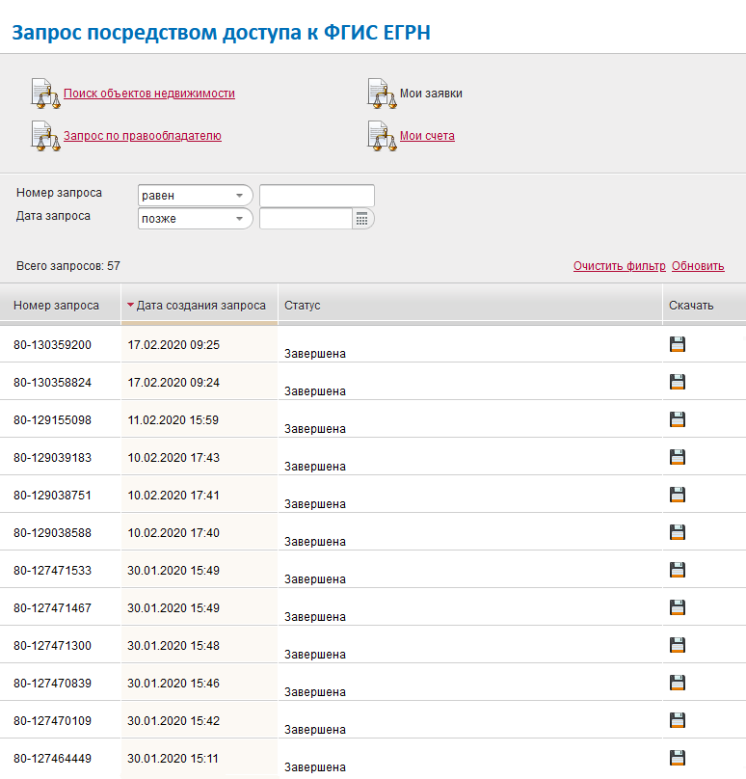Viewport: 746px width, 779px height.
Task: Download results for request 80-127464449
Action: pos(678,758)
